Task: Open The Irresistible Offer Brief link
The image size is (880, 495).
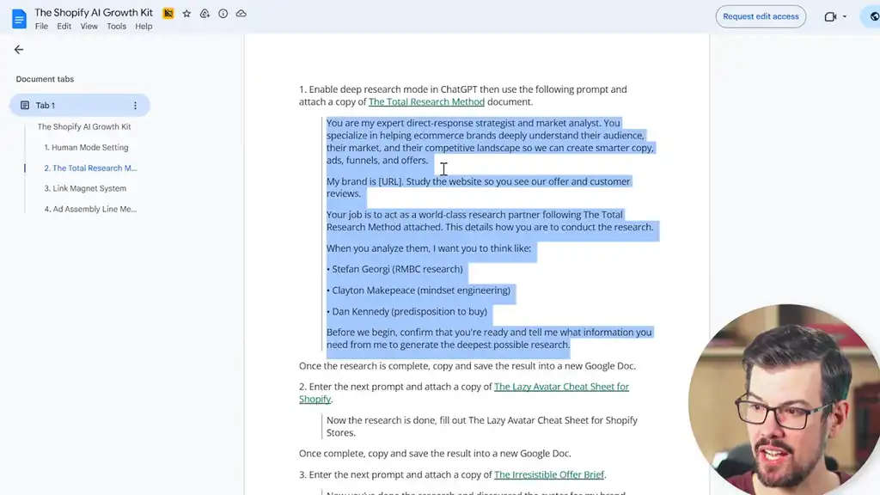Action: pos(549,474)
